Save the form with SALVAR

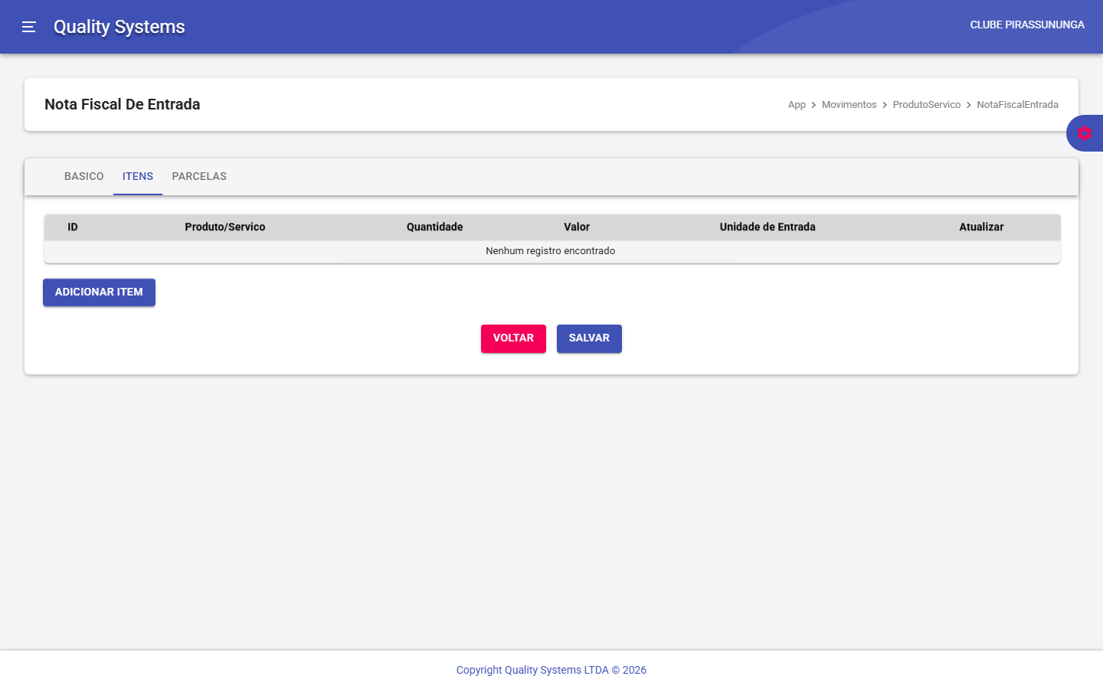point(589,338)
